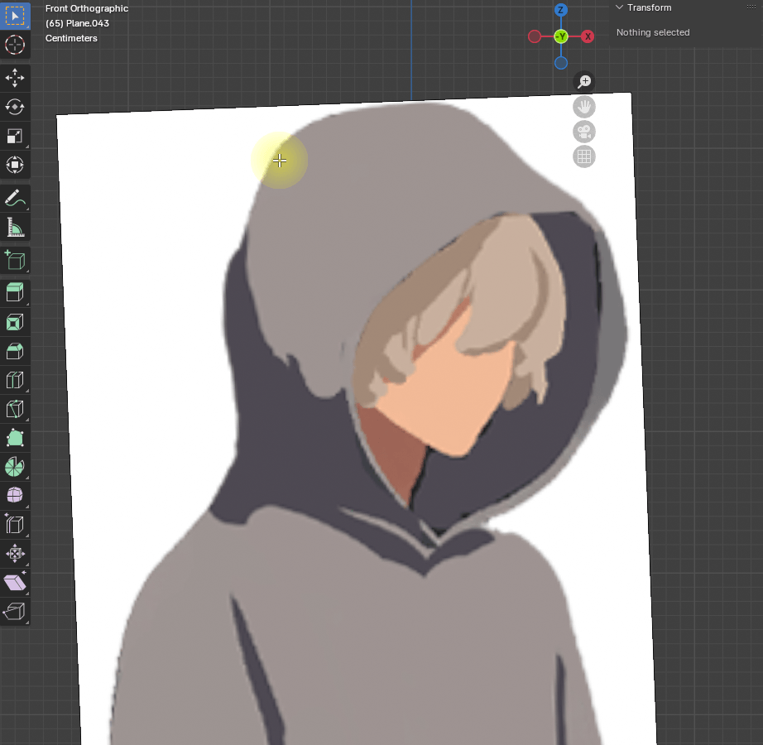The image size is (763, 745).
Task: Select the Bevel tool
Action: pyautogui.click(x=15, y=351)
